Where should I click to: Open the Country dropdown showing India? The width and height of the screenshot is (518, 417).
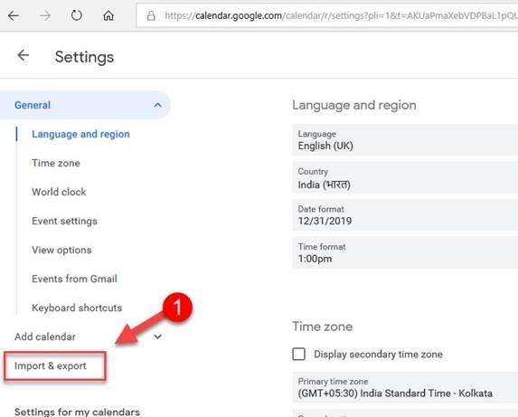[x=405, y=178]
